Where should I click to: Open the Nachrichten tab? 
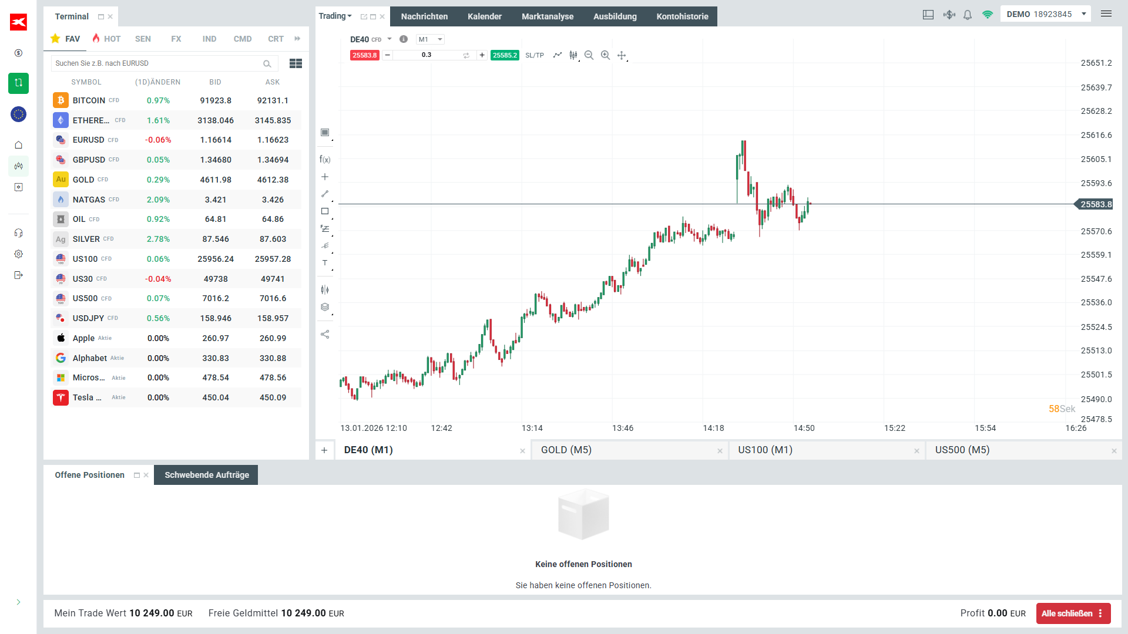[424, 16]
